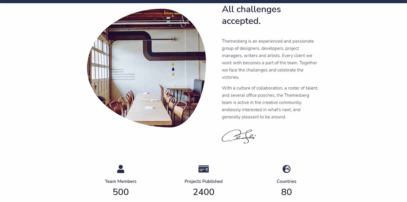Select the "Projects Published" label
This screenshot has height=202, width=407.
[x=203, y=181]
